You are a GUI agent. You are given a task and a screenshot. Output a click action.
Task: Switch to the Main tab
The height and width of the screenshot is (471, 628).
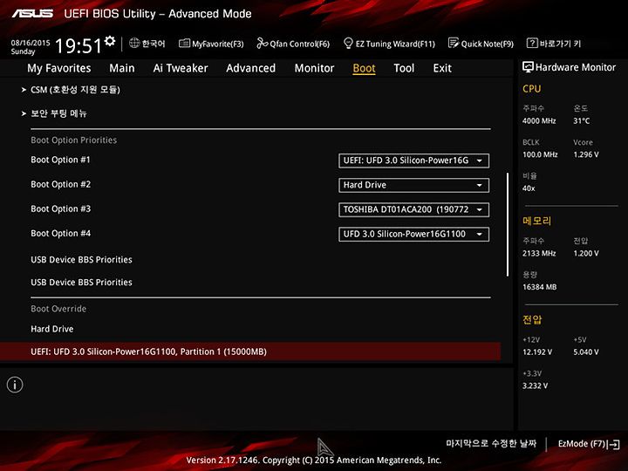[122, 68]
